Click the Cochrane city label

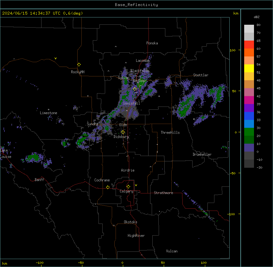click(102, 180)
